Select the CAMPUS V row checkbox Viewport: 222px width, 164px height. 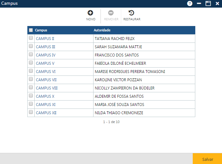(x=31, y=63)
